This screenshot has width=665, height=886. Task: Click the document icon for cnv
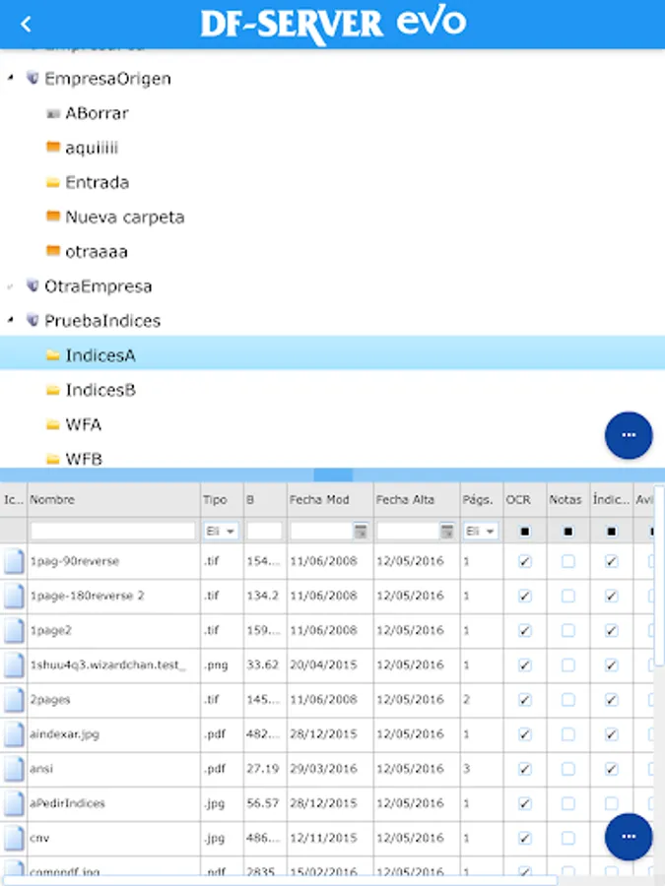(x=14, y=838)
